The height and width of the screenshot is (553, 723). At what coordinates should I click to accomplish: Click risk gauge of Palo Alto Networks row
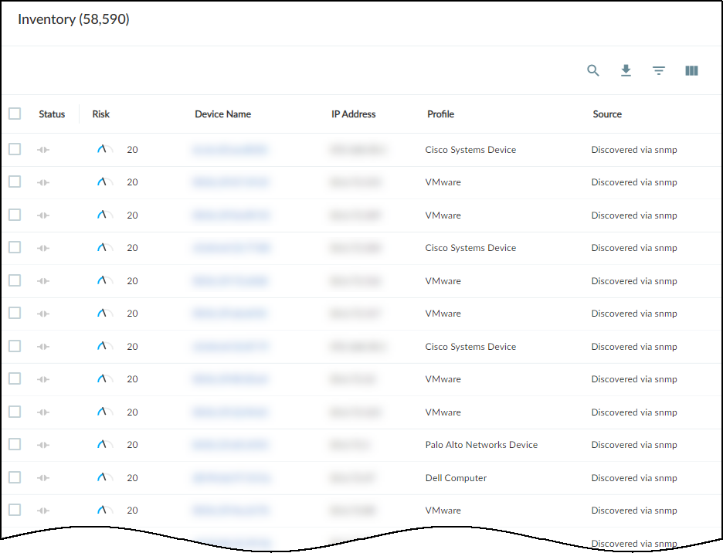point(104,445)
